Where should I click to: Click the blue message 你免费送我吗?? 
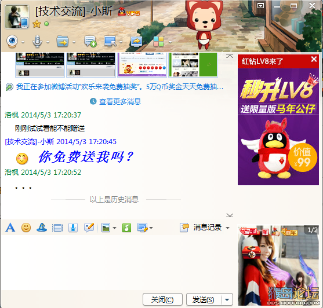tap(86, 157)
